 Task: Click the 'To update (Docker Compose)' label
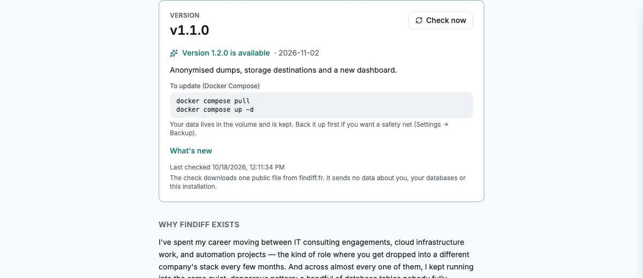[x=215, y=86]
